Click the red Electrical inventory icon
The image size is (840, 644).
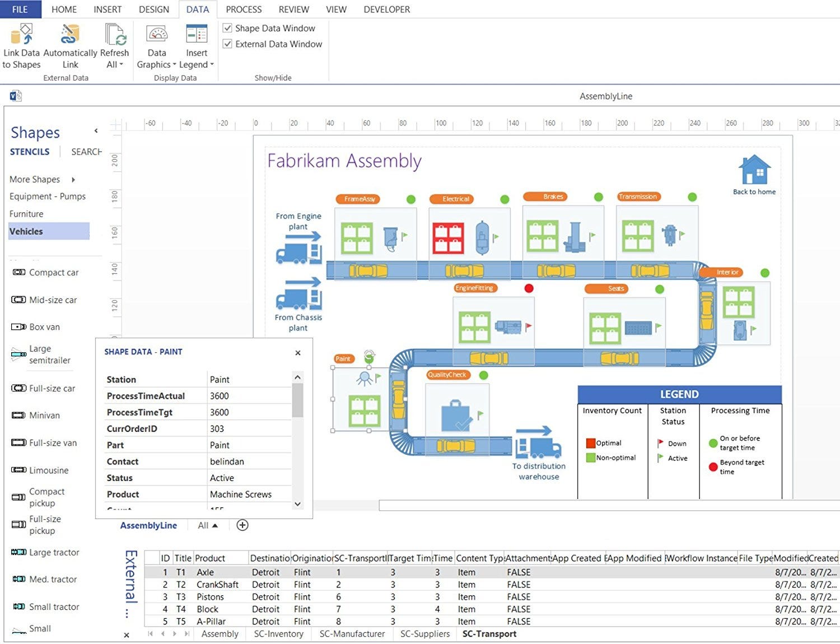tap(448, 237)
